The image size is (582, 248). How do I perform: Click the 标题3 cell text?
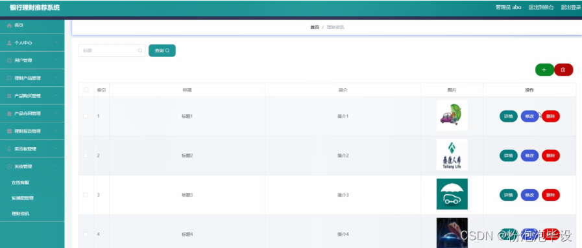pyautogui.click(x=187, y=195)
